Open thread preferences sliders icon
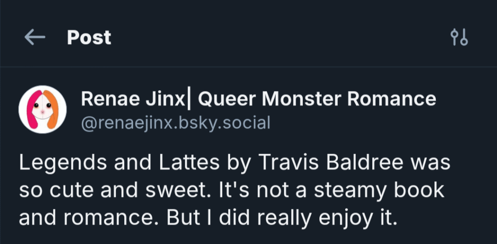This screenshot has height=244, width=497. click(459, 37)
